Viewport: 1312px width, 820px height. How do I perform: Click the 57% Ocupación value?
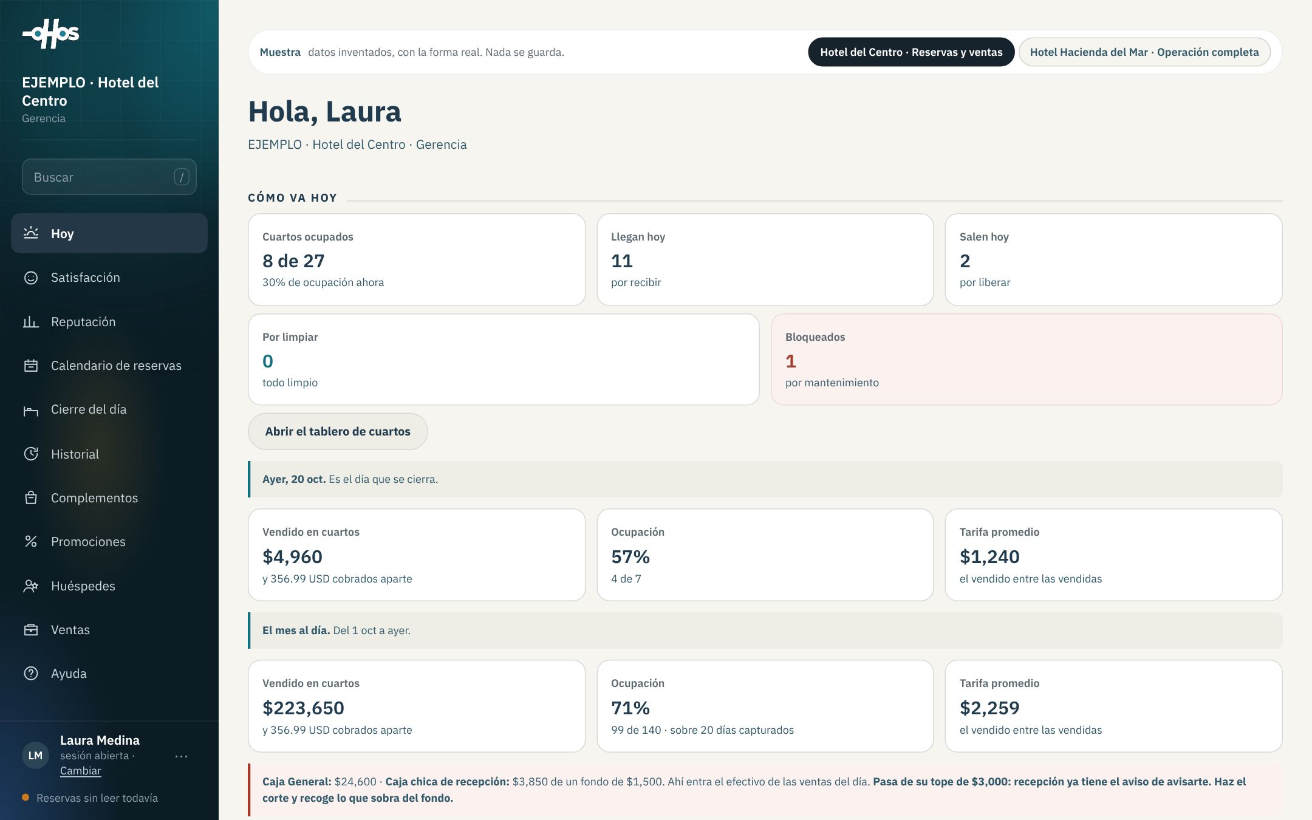(x=630, y=556)
